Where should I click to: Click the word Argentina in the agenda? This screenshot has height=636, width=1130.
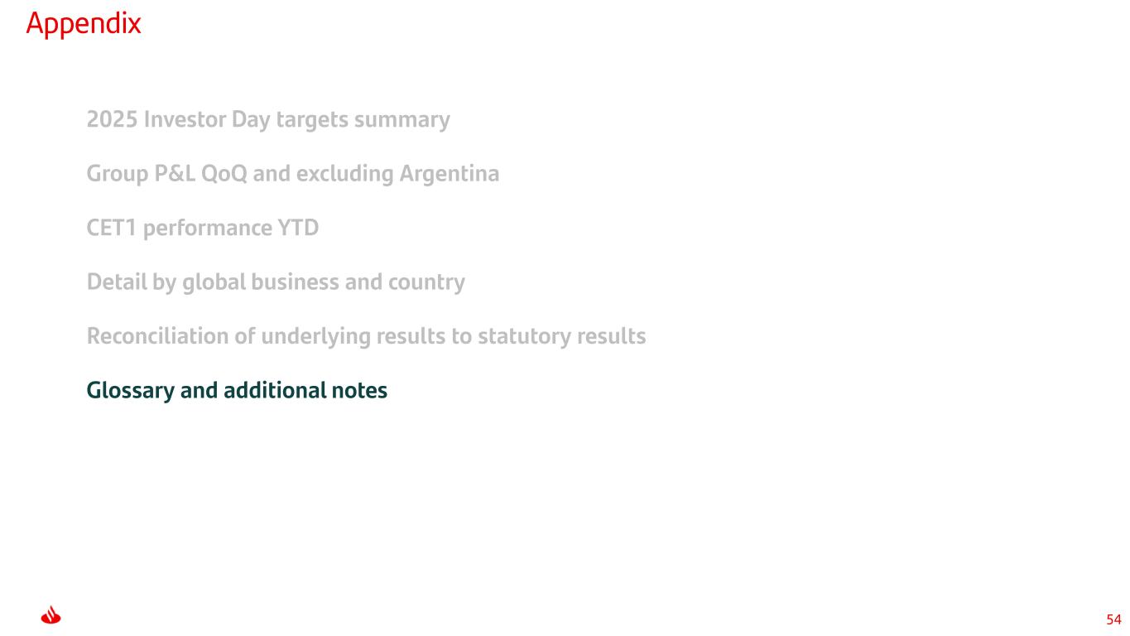click(x=450, y=174)
